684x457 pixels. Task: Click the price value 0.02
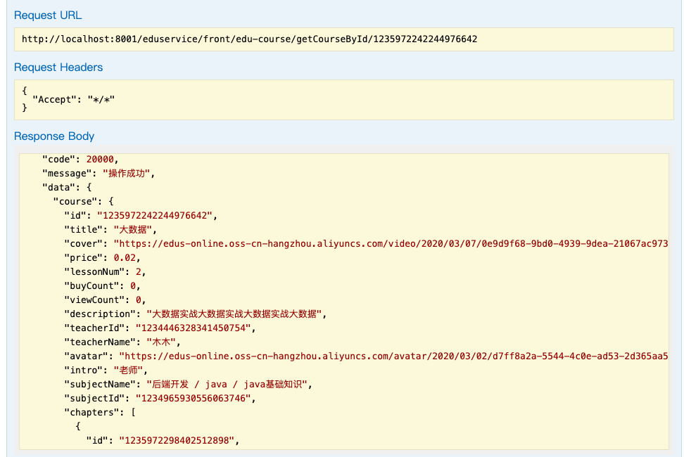124,257
